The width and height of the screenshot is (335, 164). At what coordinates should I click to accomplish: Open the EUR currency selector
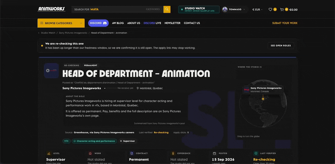(x=258, y=9)
